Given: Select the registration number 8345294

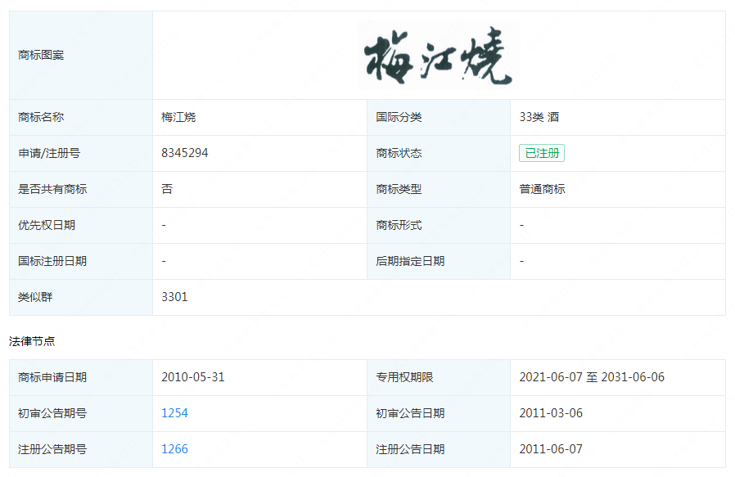Looking at the screenshot, I should point(185,153).
